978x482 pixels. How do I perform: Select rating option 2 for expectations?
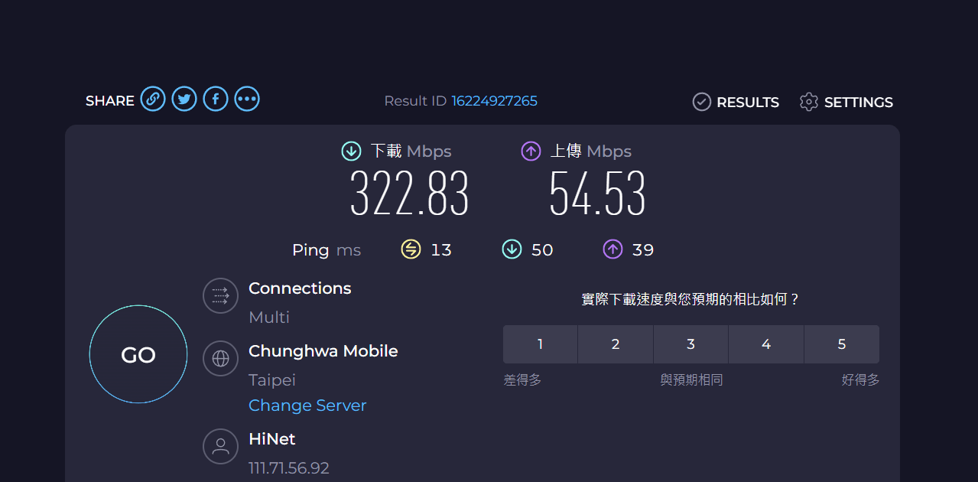pyautogui.click(x=615, y=344)
